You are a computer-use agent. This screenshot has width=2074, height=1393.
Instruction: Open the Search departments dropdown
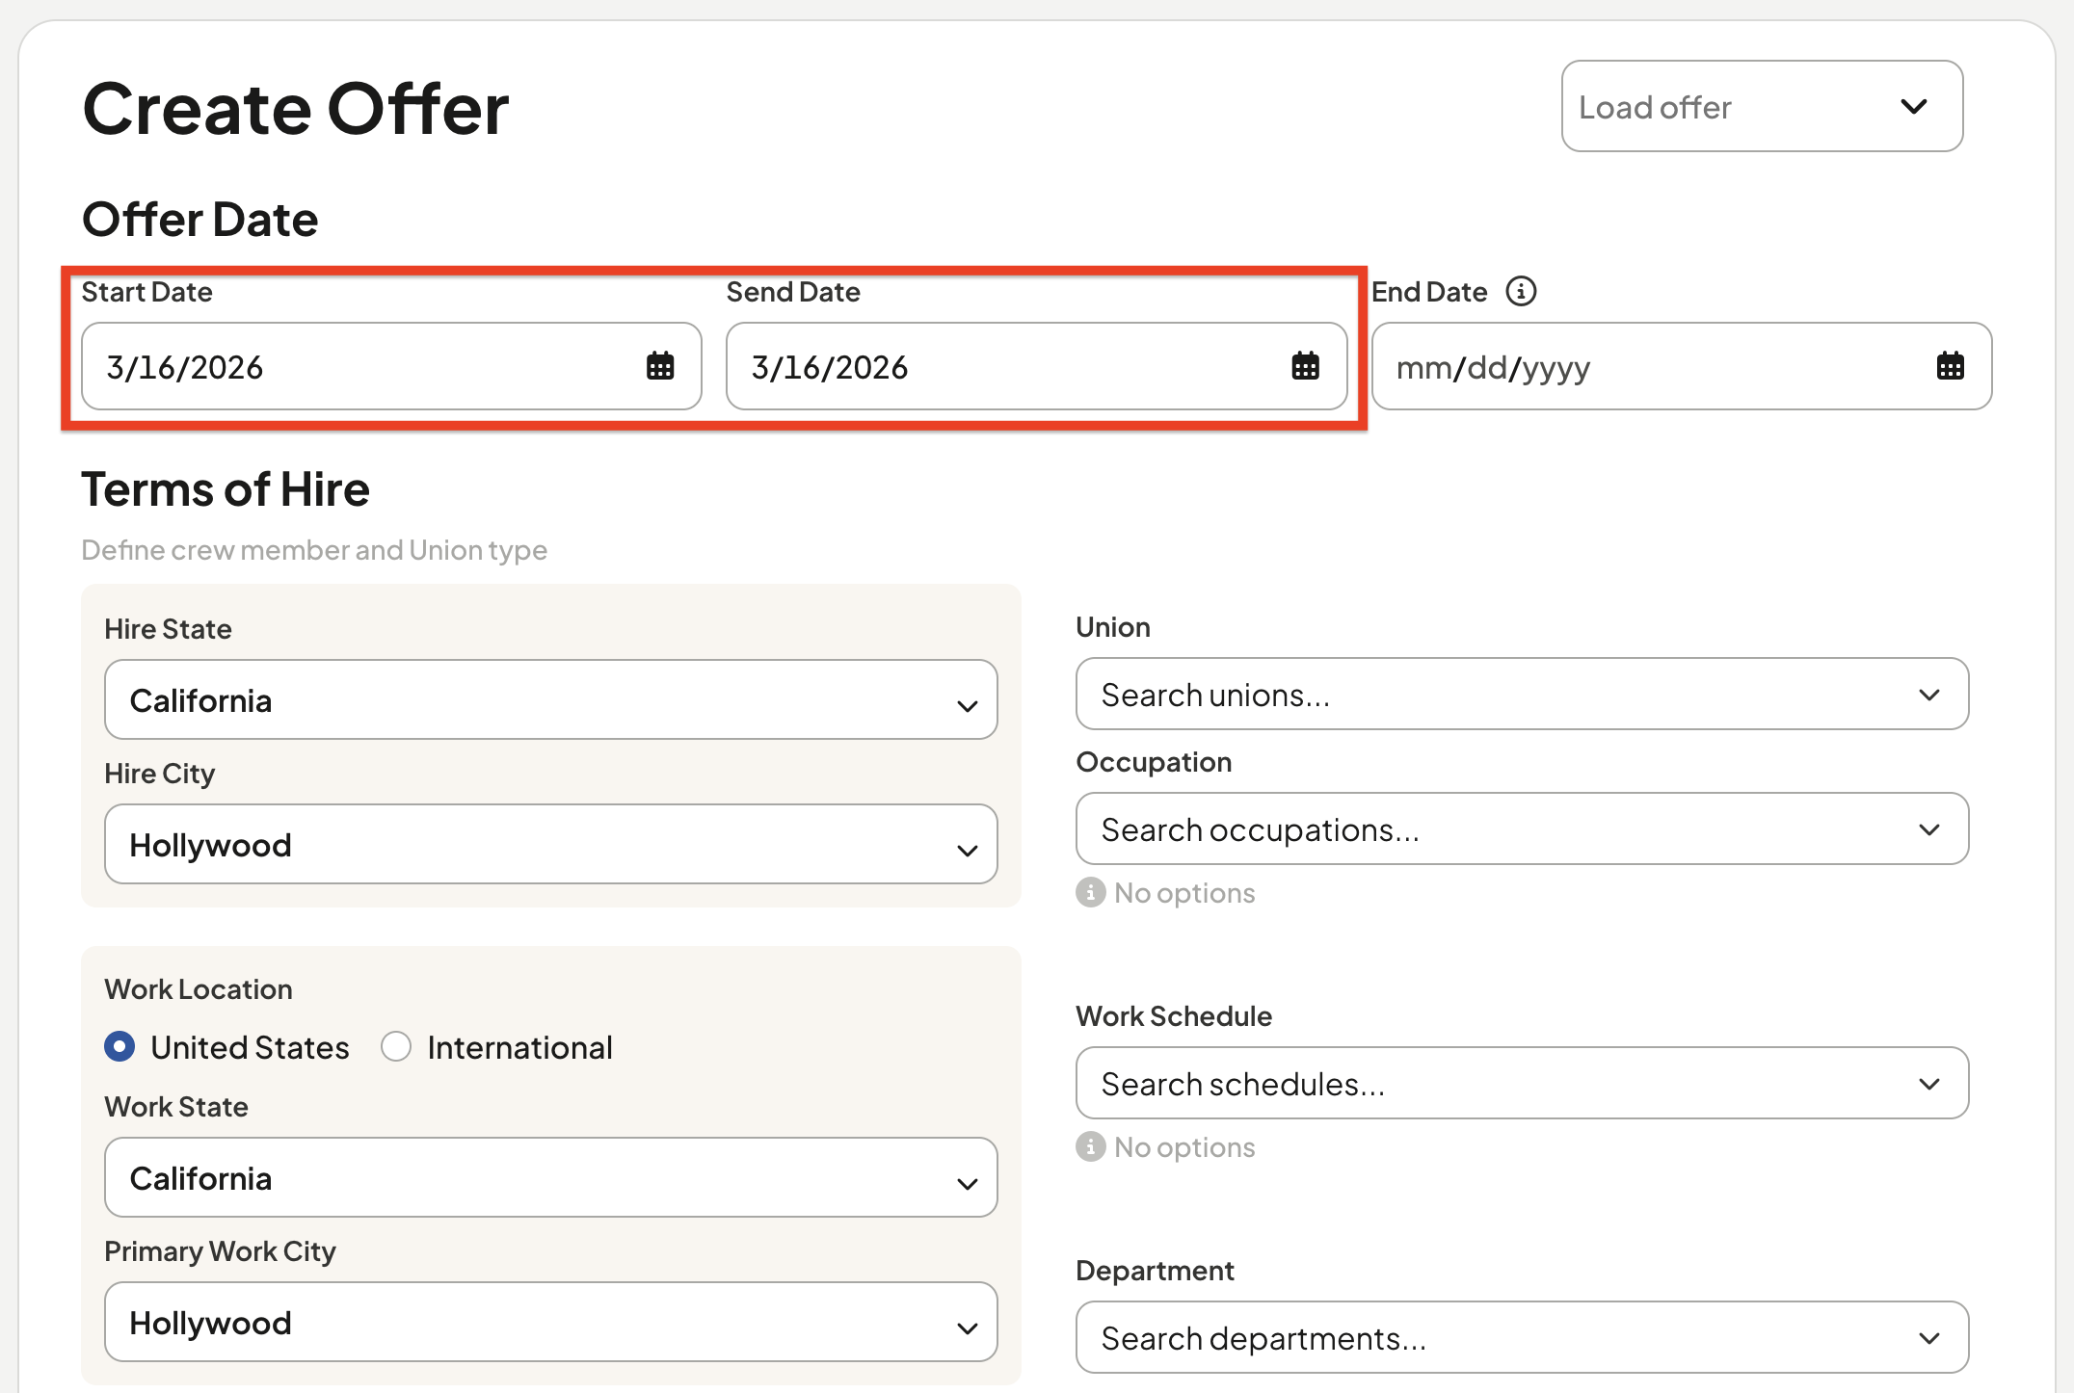point(1522,1337)
